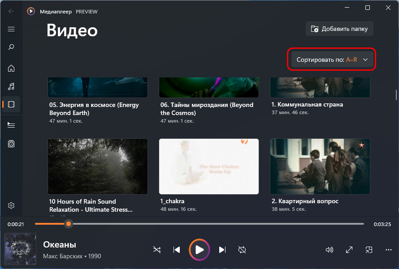Image resolution: width=399 pixels, height=269 pixels.
Task: Maximize the Media Player window
Action: pyautogui.click(x=368, y=8)
